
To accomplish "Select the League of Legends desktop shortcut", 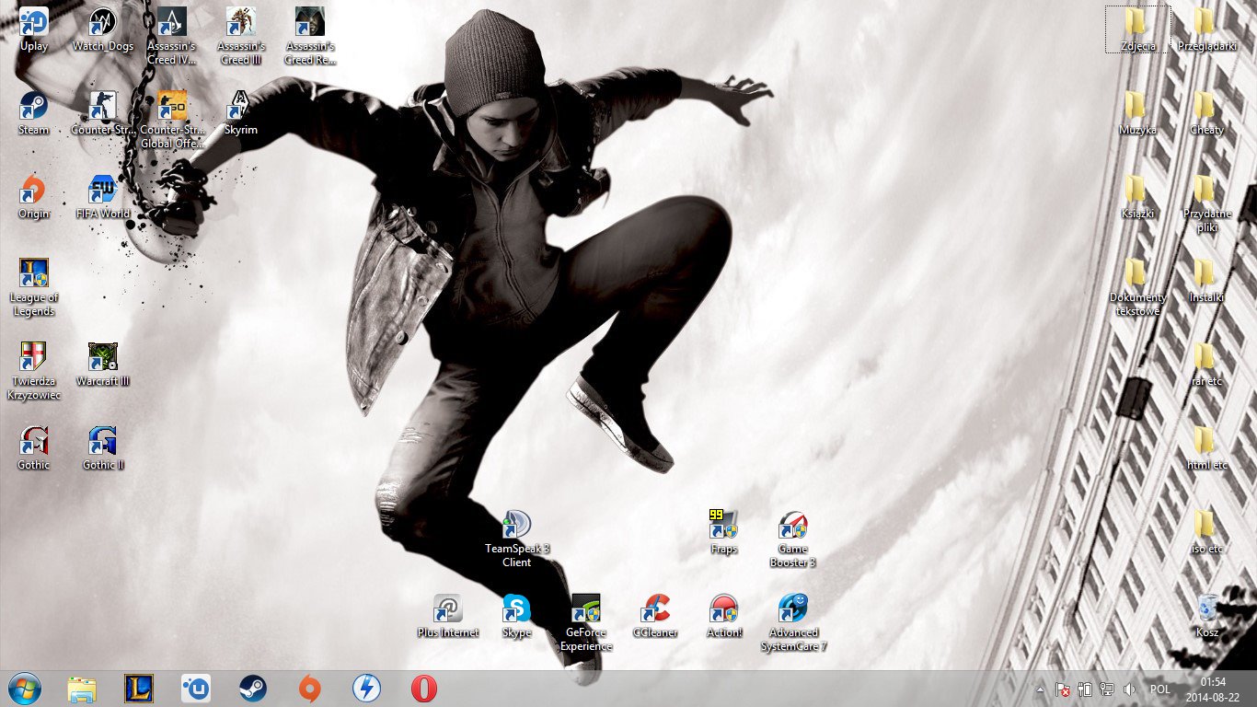I will point(34,287).
